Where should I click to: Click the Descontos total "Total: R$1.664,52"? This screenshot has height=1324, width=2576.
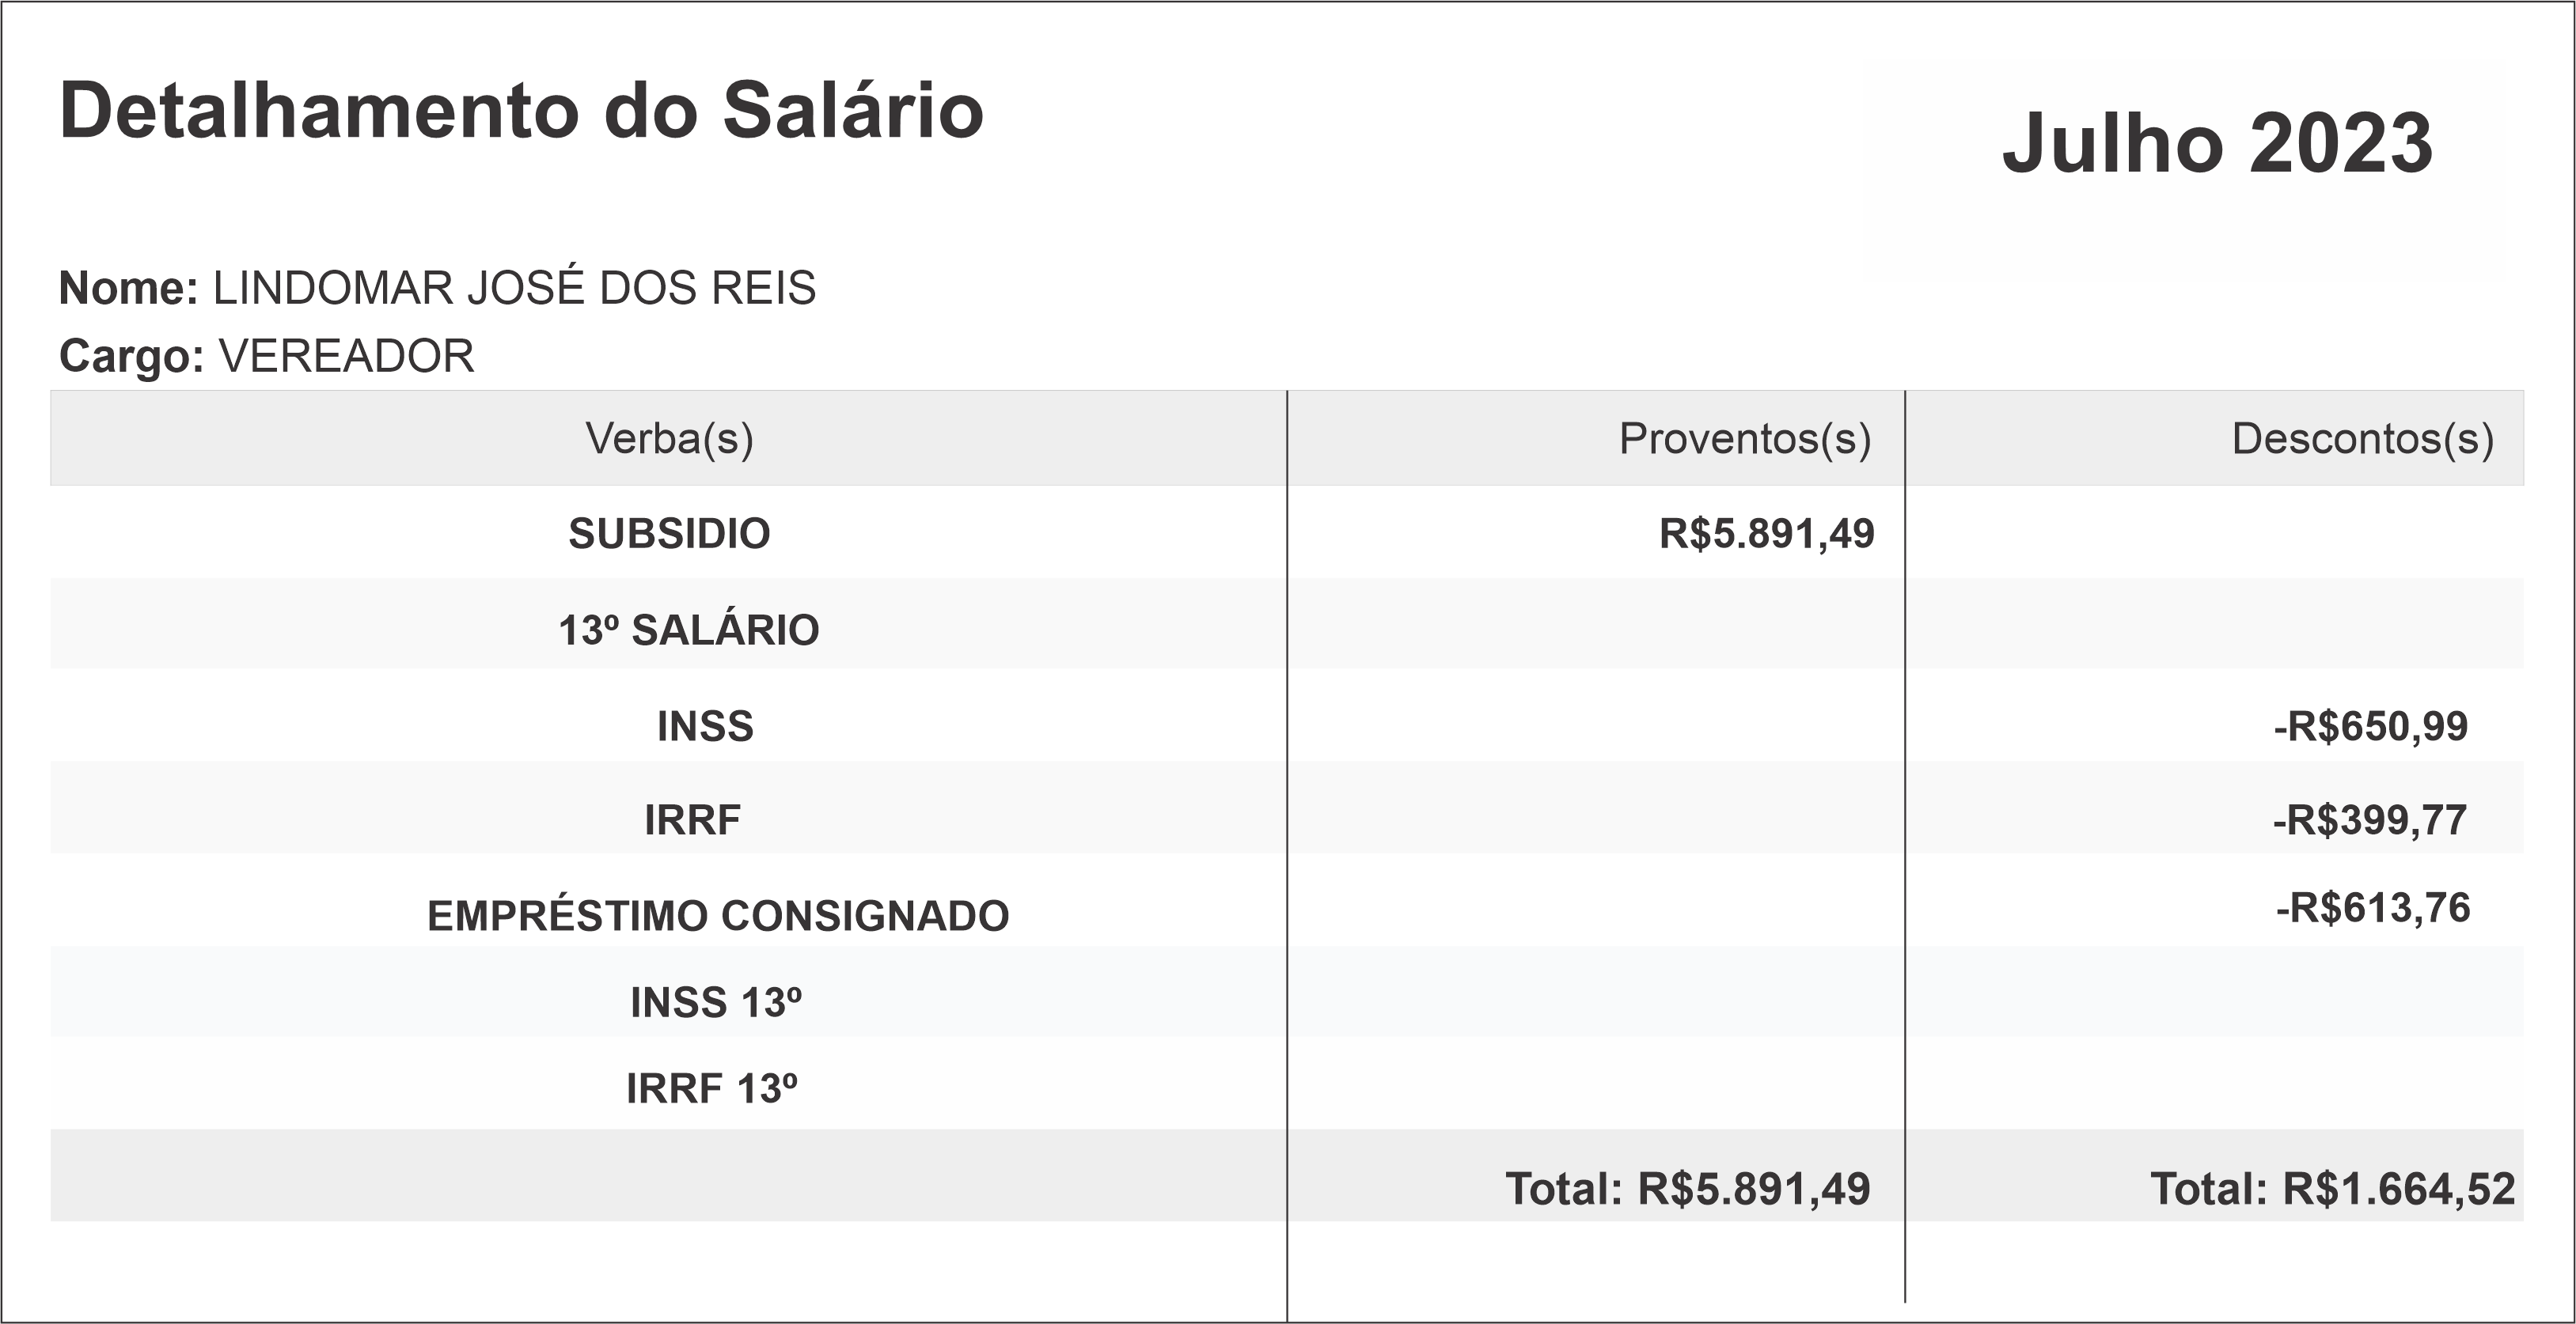(2332, 1189)
